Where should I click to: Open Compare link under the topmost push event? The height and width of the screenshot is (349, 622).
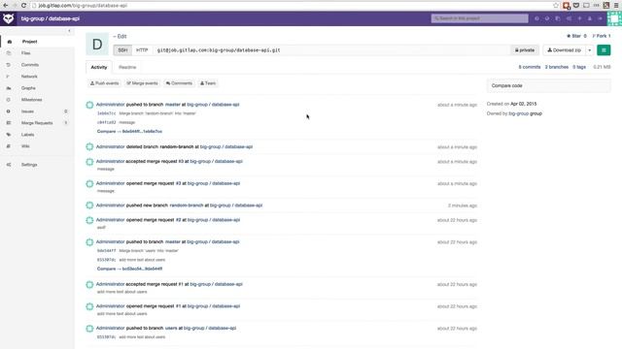coord(129,132)
